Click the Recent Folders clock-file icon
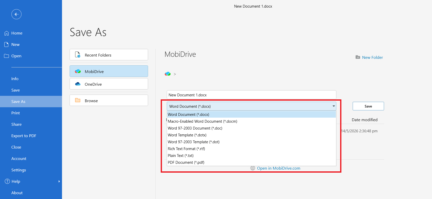The height and width of the screenshot is (199, 432). click(78, 55)
